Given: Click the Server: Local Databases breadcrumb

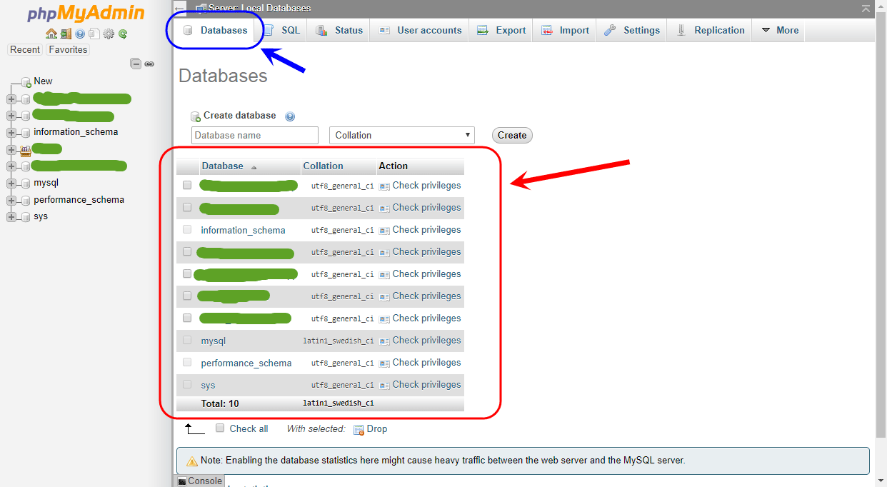Looking at the screenshot, I should [260, 9].
